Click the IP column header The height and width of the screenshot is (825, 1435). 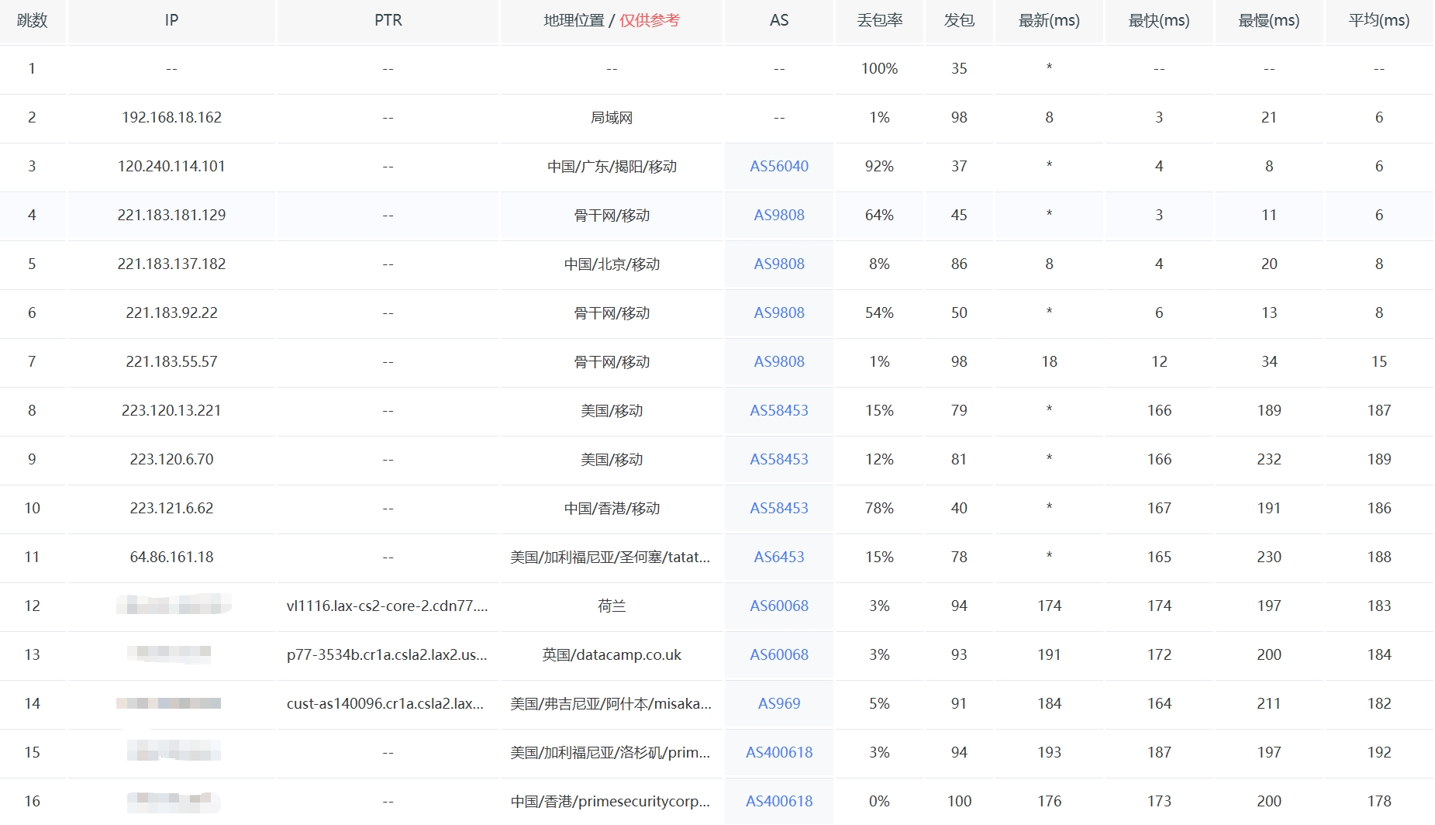point(171,20)
